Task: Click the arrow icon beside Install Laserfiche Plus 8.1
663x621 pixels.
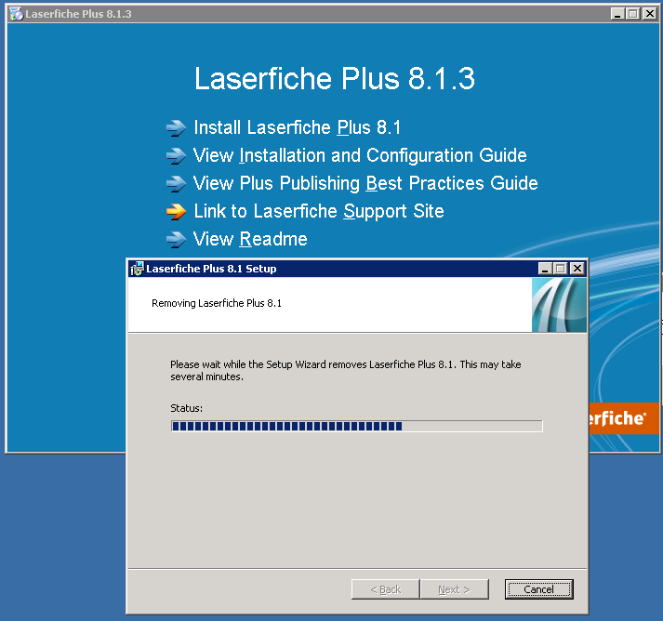Action: [x=176, y=128]
